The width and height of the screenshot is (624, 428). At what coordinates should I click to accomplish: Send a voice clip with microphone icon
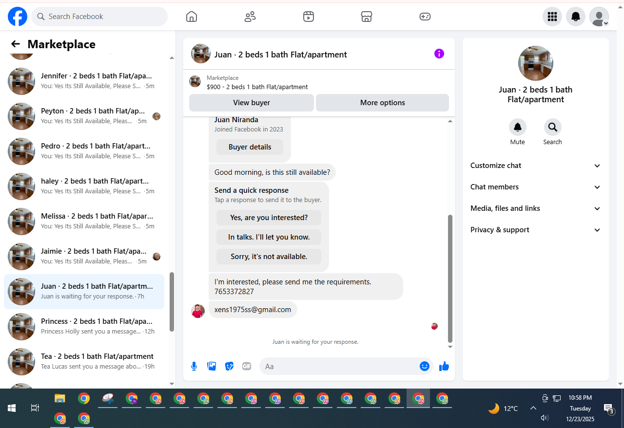(194, 366)
